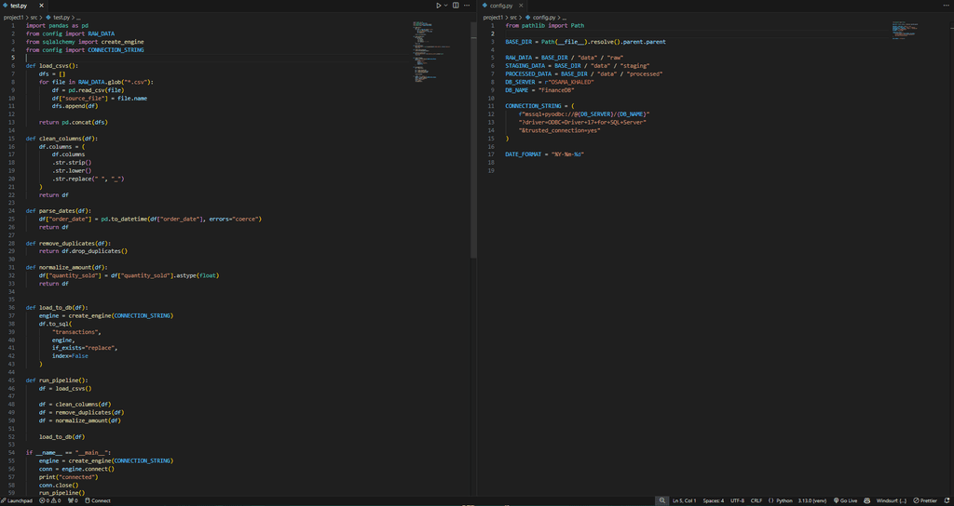The image size is (954, 506).
Task: Open left editor group more actions menu
Action: pyautogui.click(x=467, y=6)
